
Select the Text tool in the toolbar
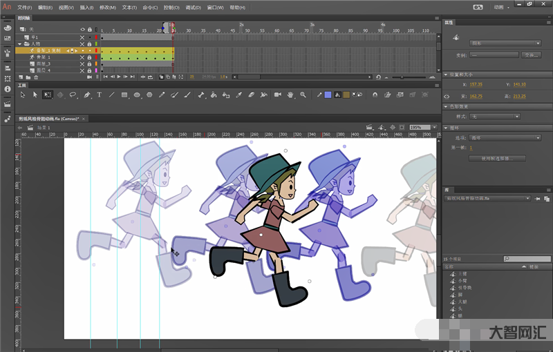pos(100,95)
